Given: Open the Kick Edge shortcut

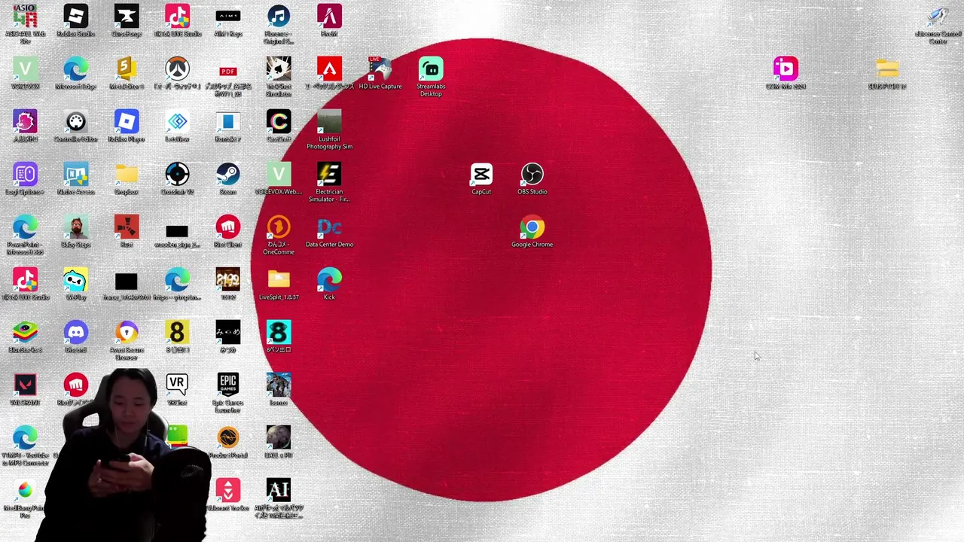Looking at the screenshot, I should click(329, 280).
